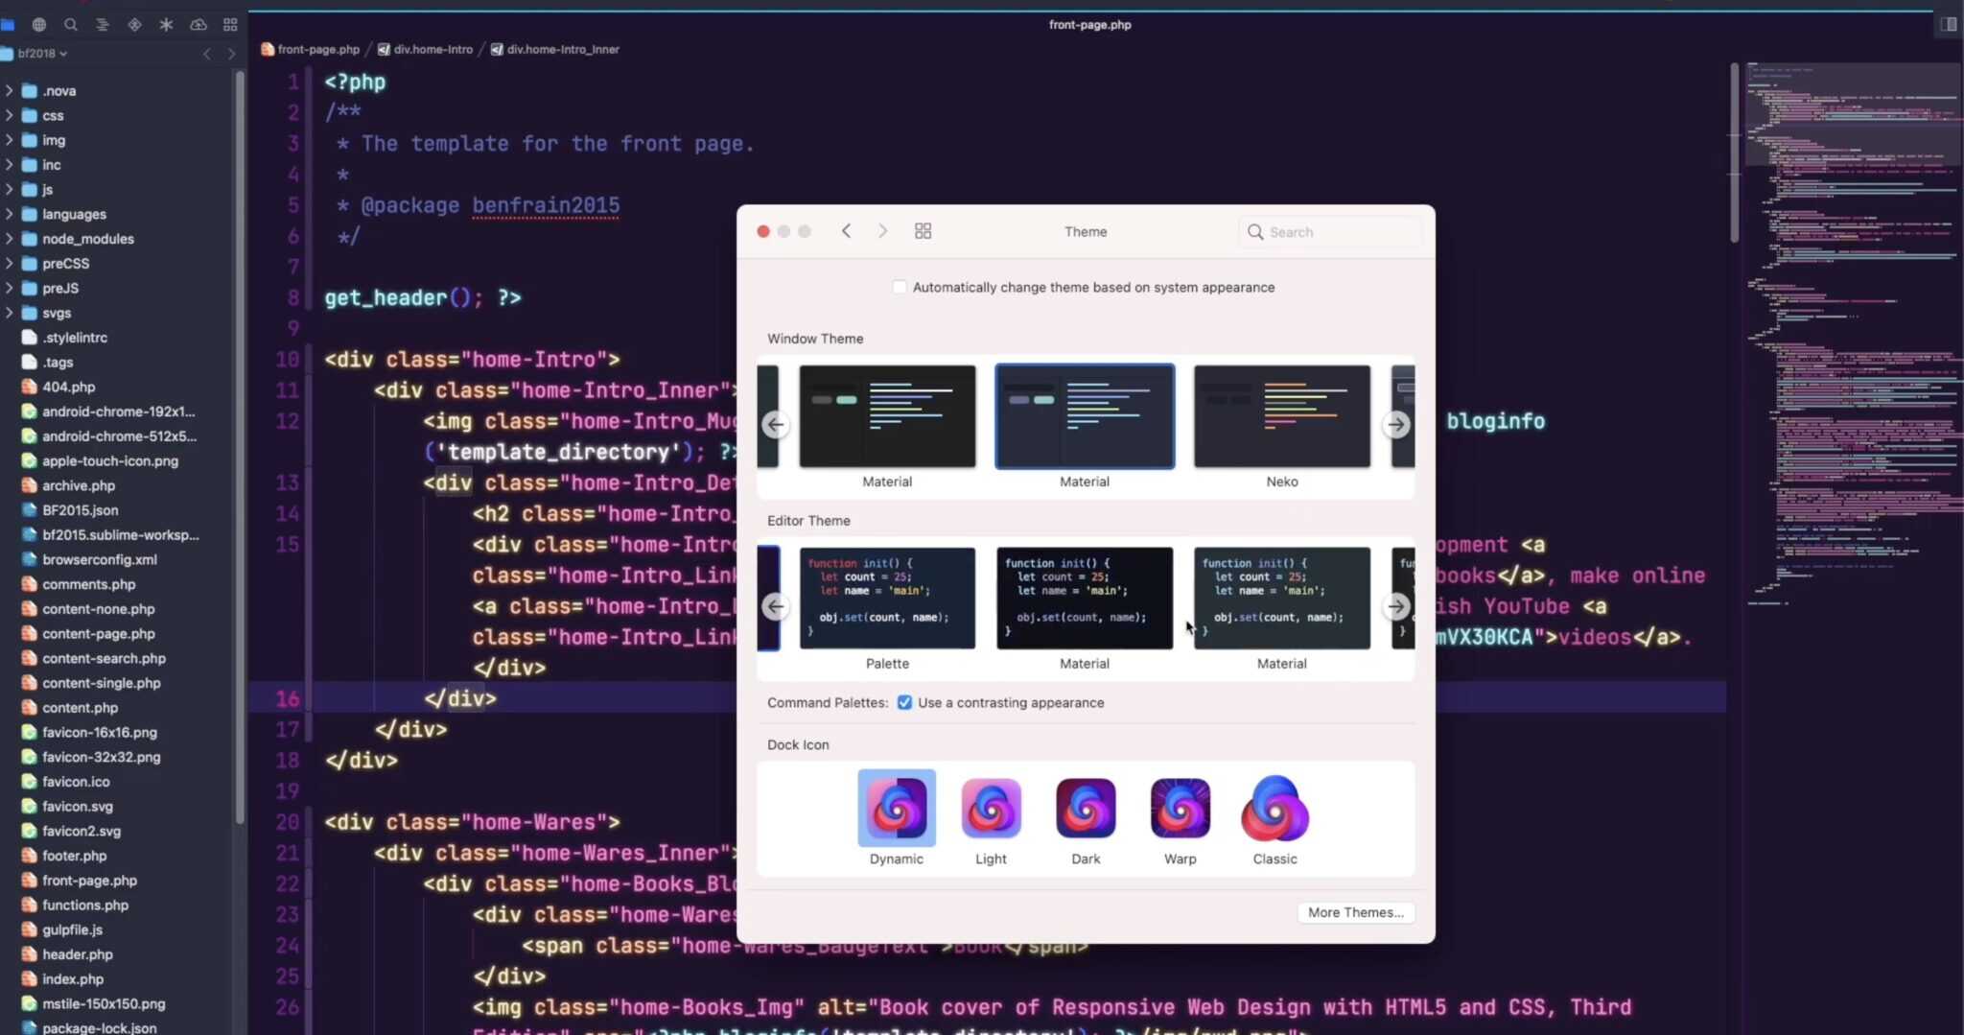
Task: Open the Extensions asterisk icon in sidebar
Action: tap(166, 25)
